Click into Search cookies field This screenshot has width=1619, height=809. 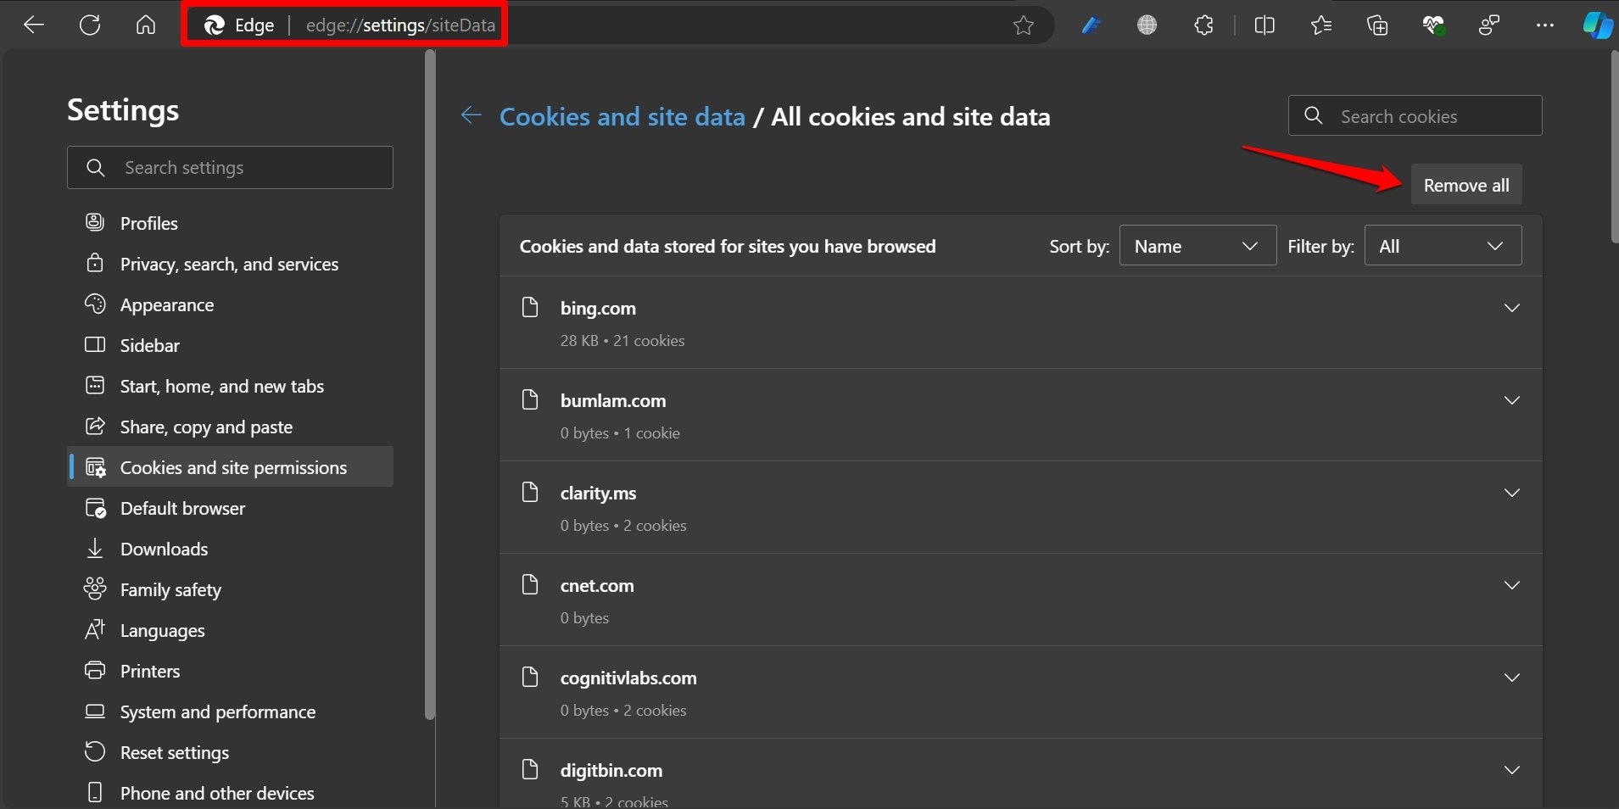[1415, 115]
